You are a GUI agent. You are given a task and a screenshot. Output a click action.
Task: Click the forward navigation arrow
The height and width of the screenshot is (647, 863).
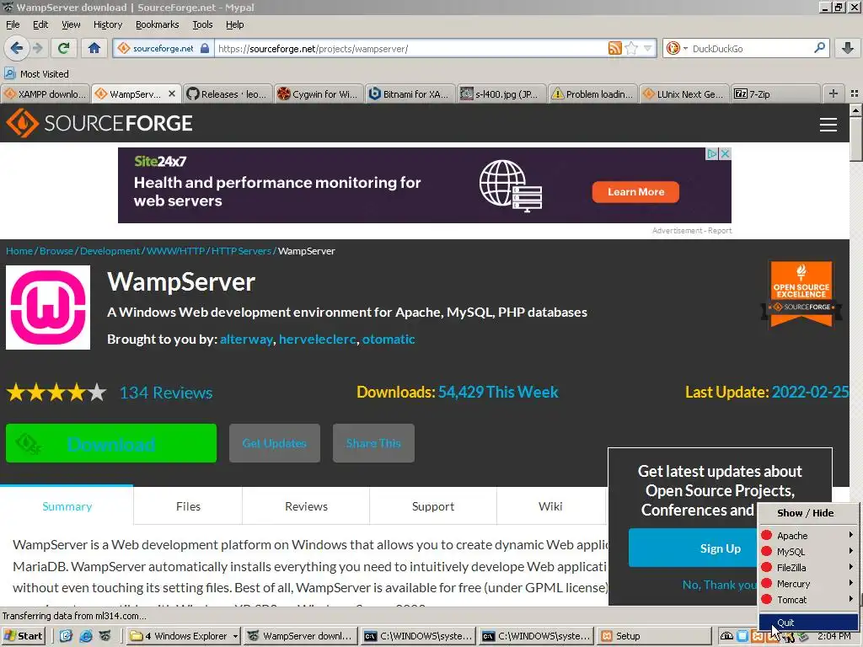pos(37,48)
